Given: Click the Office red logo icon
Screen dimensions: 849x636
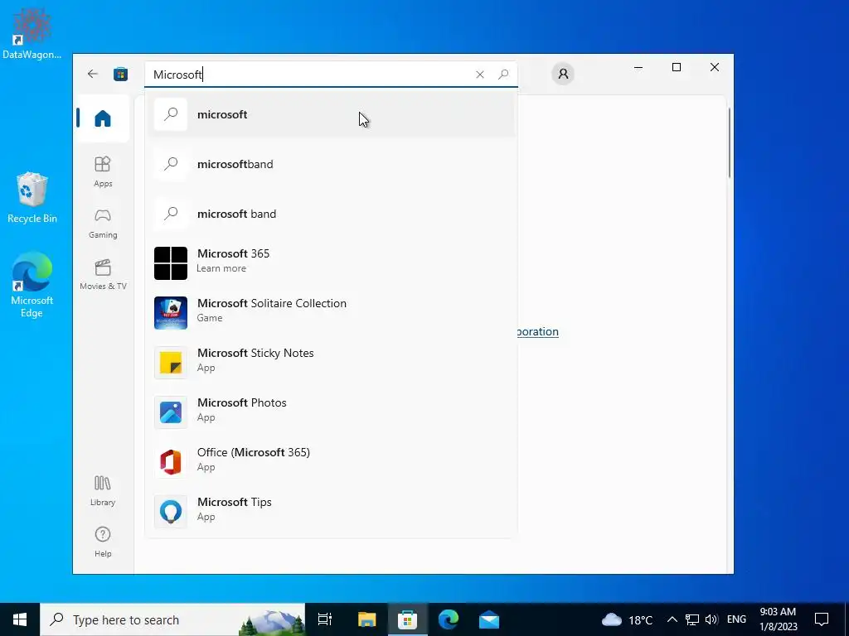Looking at the screenshot, I should click(171, 462).
